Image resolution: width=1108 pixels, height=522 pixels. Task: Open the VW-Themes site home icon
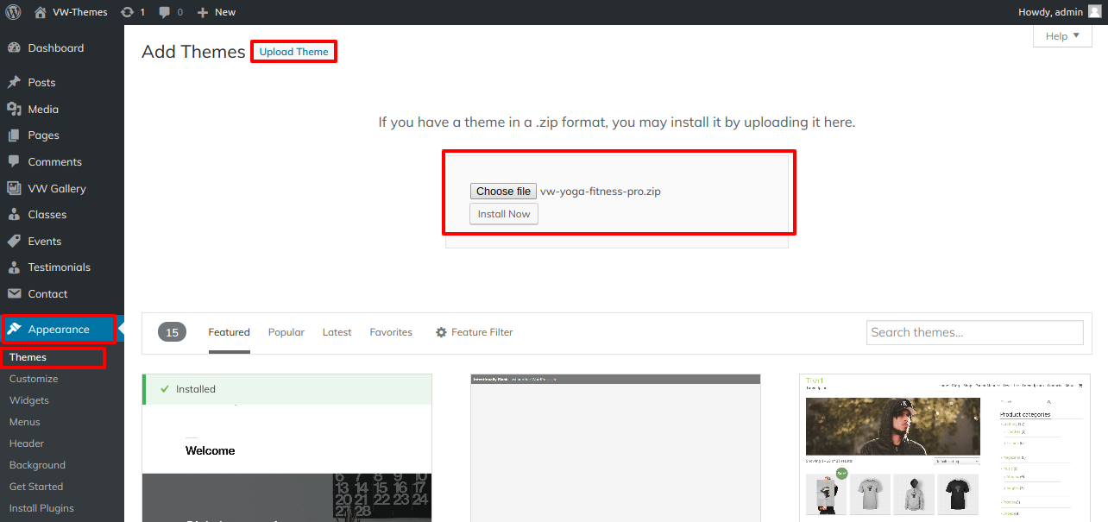[41, 12]
